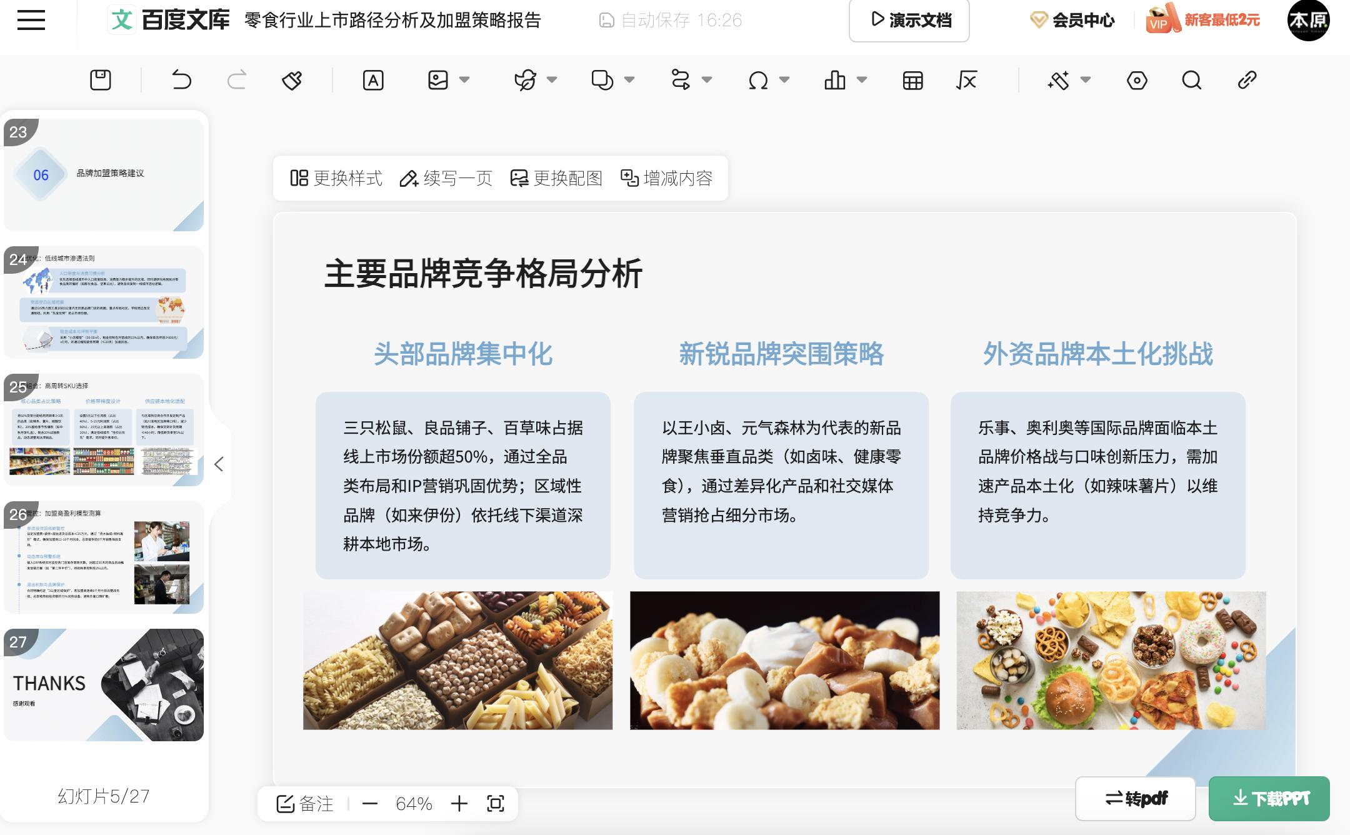Insert a formula
1350x835 pixels.
pyautogui.click(x=966, y=80)
